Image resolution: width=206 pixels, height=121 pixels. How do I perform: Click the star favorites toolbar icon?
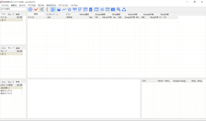point(69,10)
